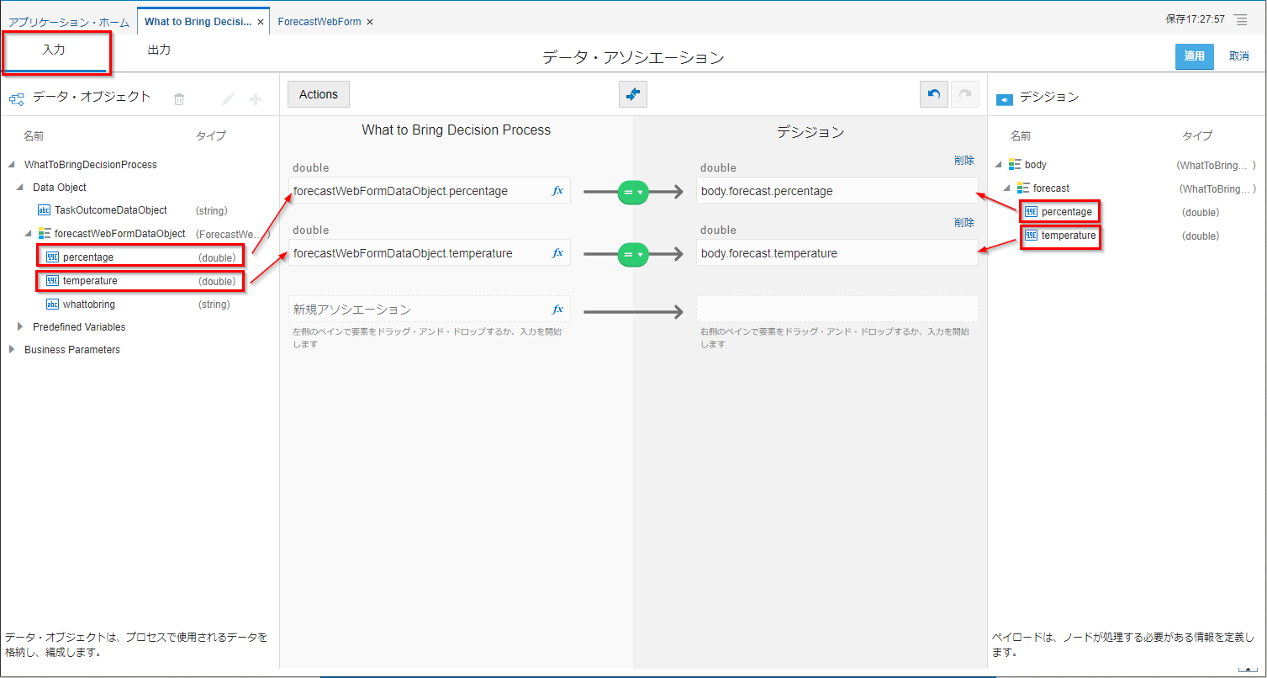Viewport: 1267px width, 678px height.
Task: Open fx expression editor for temperature row
Action: tap(557, 253)
